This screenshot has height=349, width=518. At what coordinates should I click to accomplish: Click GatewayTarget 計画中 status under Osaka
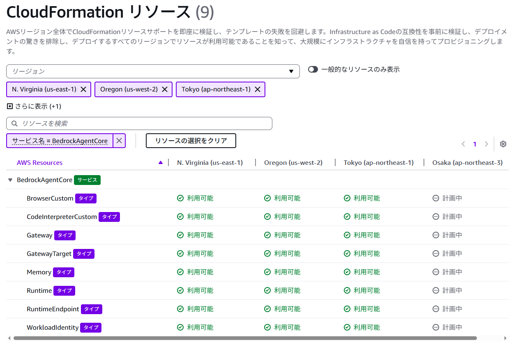click(x=447, y=253)
